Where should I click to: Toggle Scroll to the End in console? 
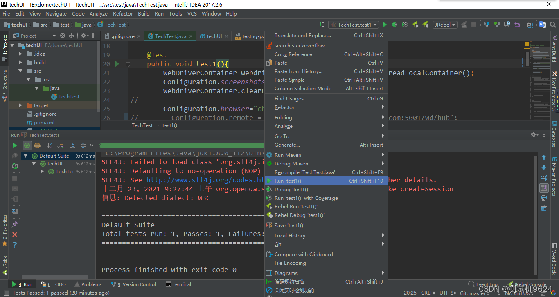[544, 188]
